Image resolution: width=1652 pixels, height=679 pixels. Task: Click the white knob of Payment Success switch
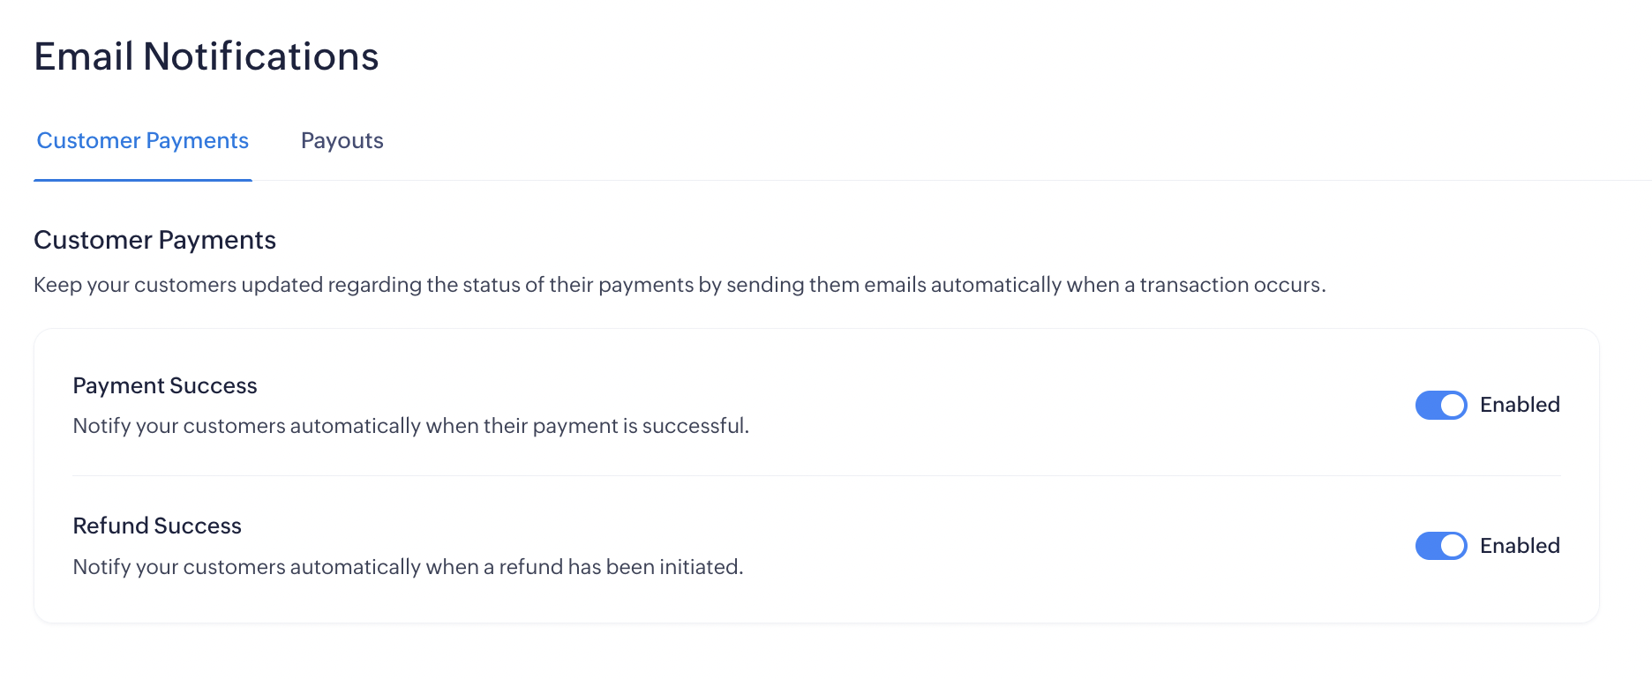1453,405
